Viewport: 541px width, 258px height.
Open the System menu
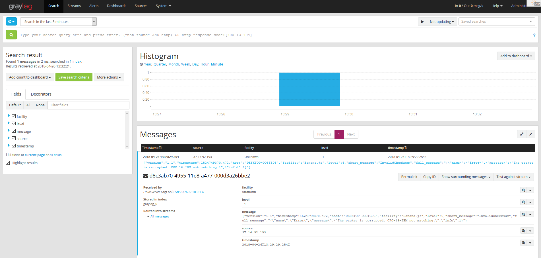point(163,6)
